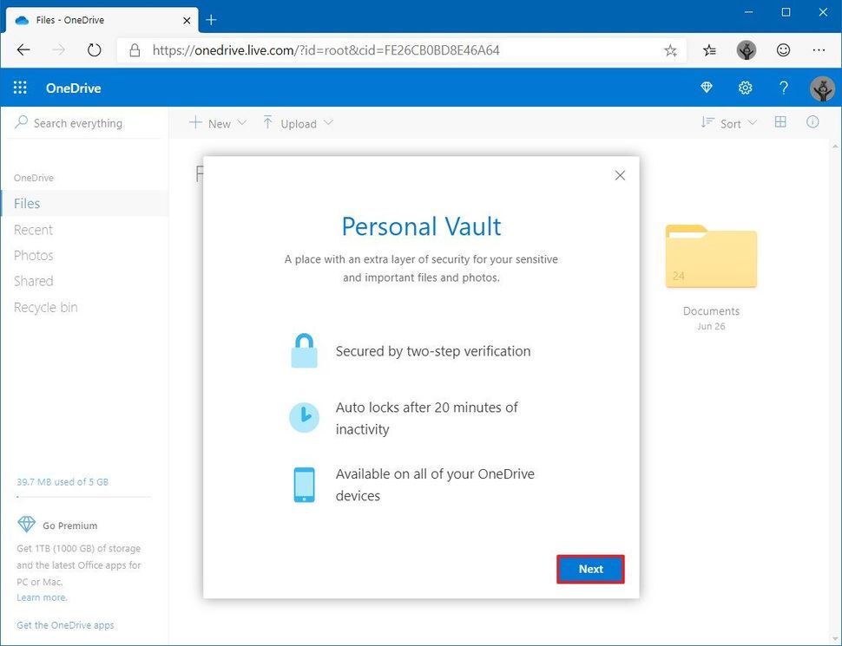
Task: Open the Documents folder thumbnail
Action: coord(711,257)
